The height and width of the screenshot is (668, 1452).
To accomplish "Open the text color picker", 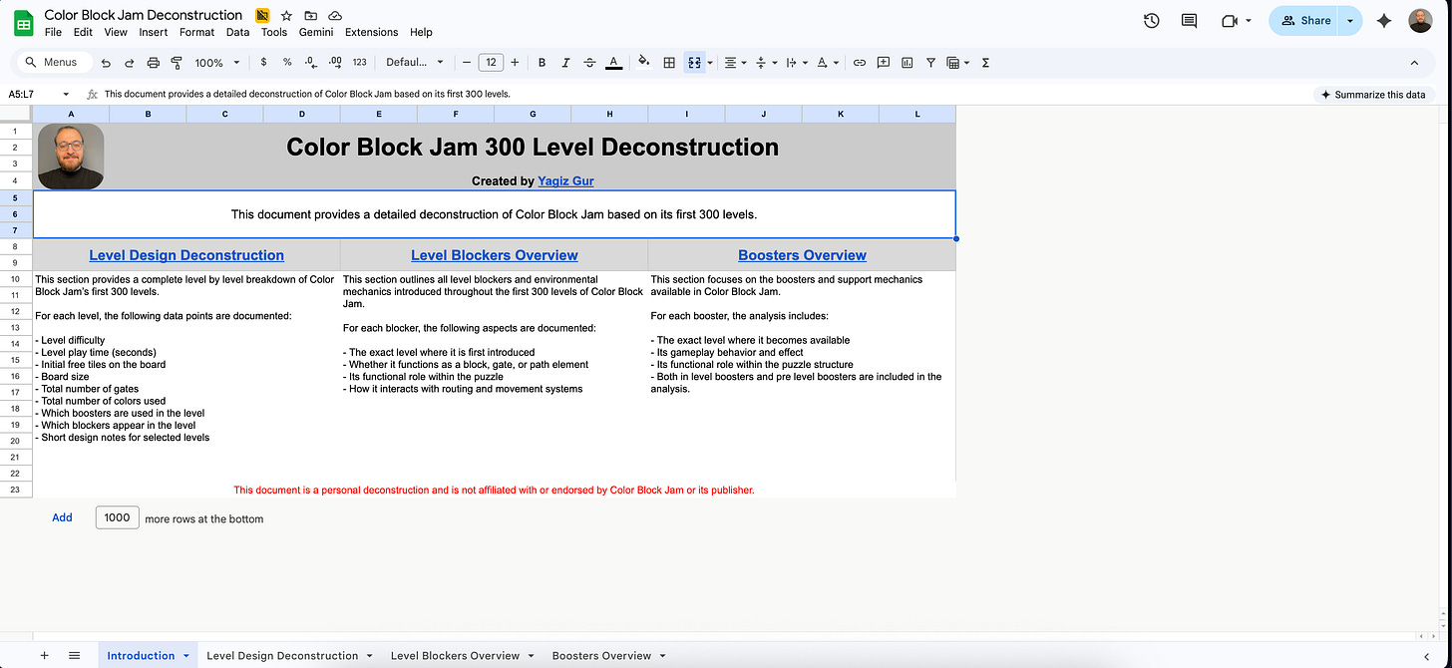I will point(613,62).
